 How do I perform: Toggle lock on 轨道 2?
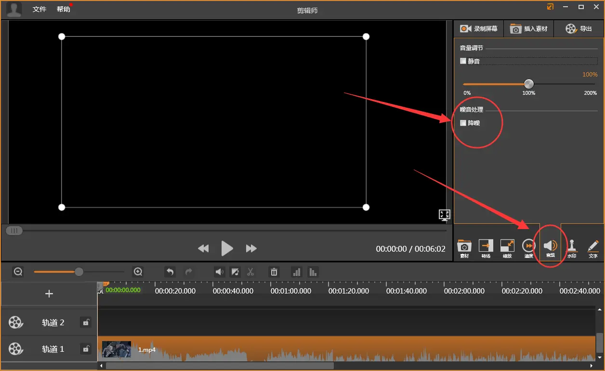click(x=86, y=322)
